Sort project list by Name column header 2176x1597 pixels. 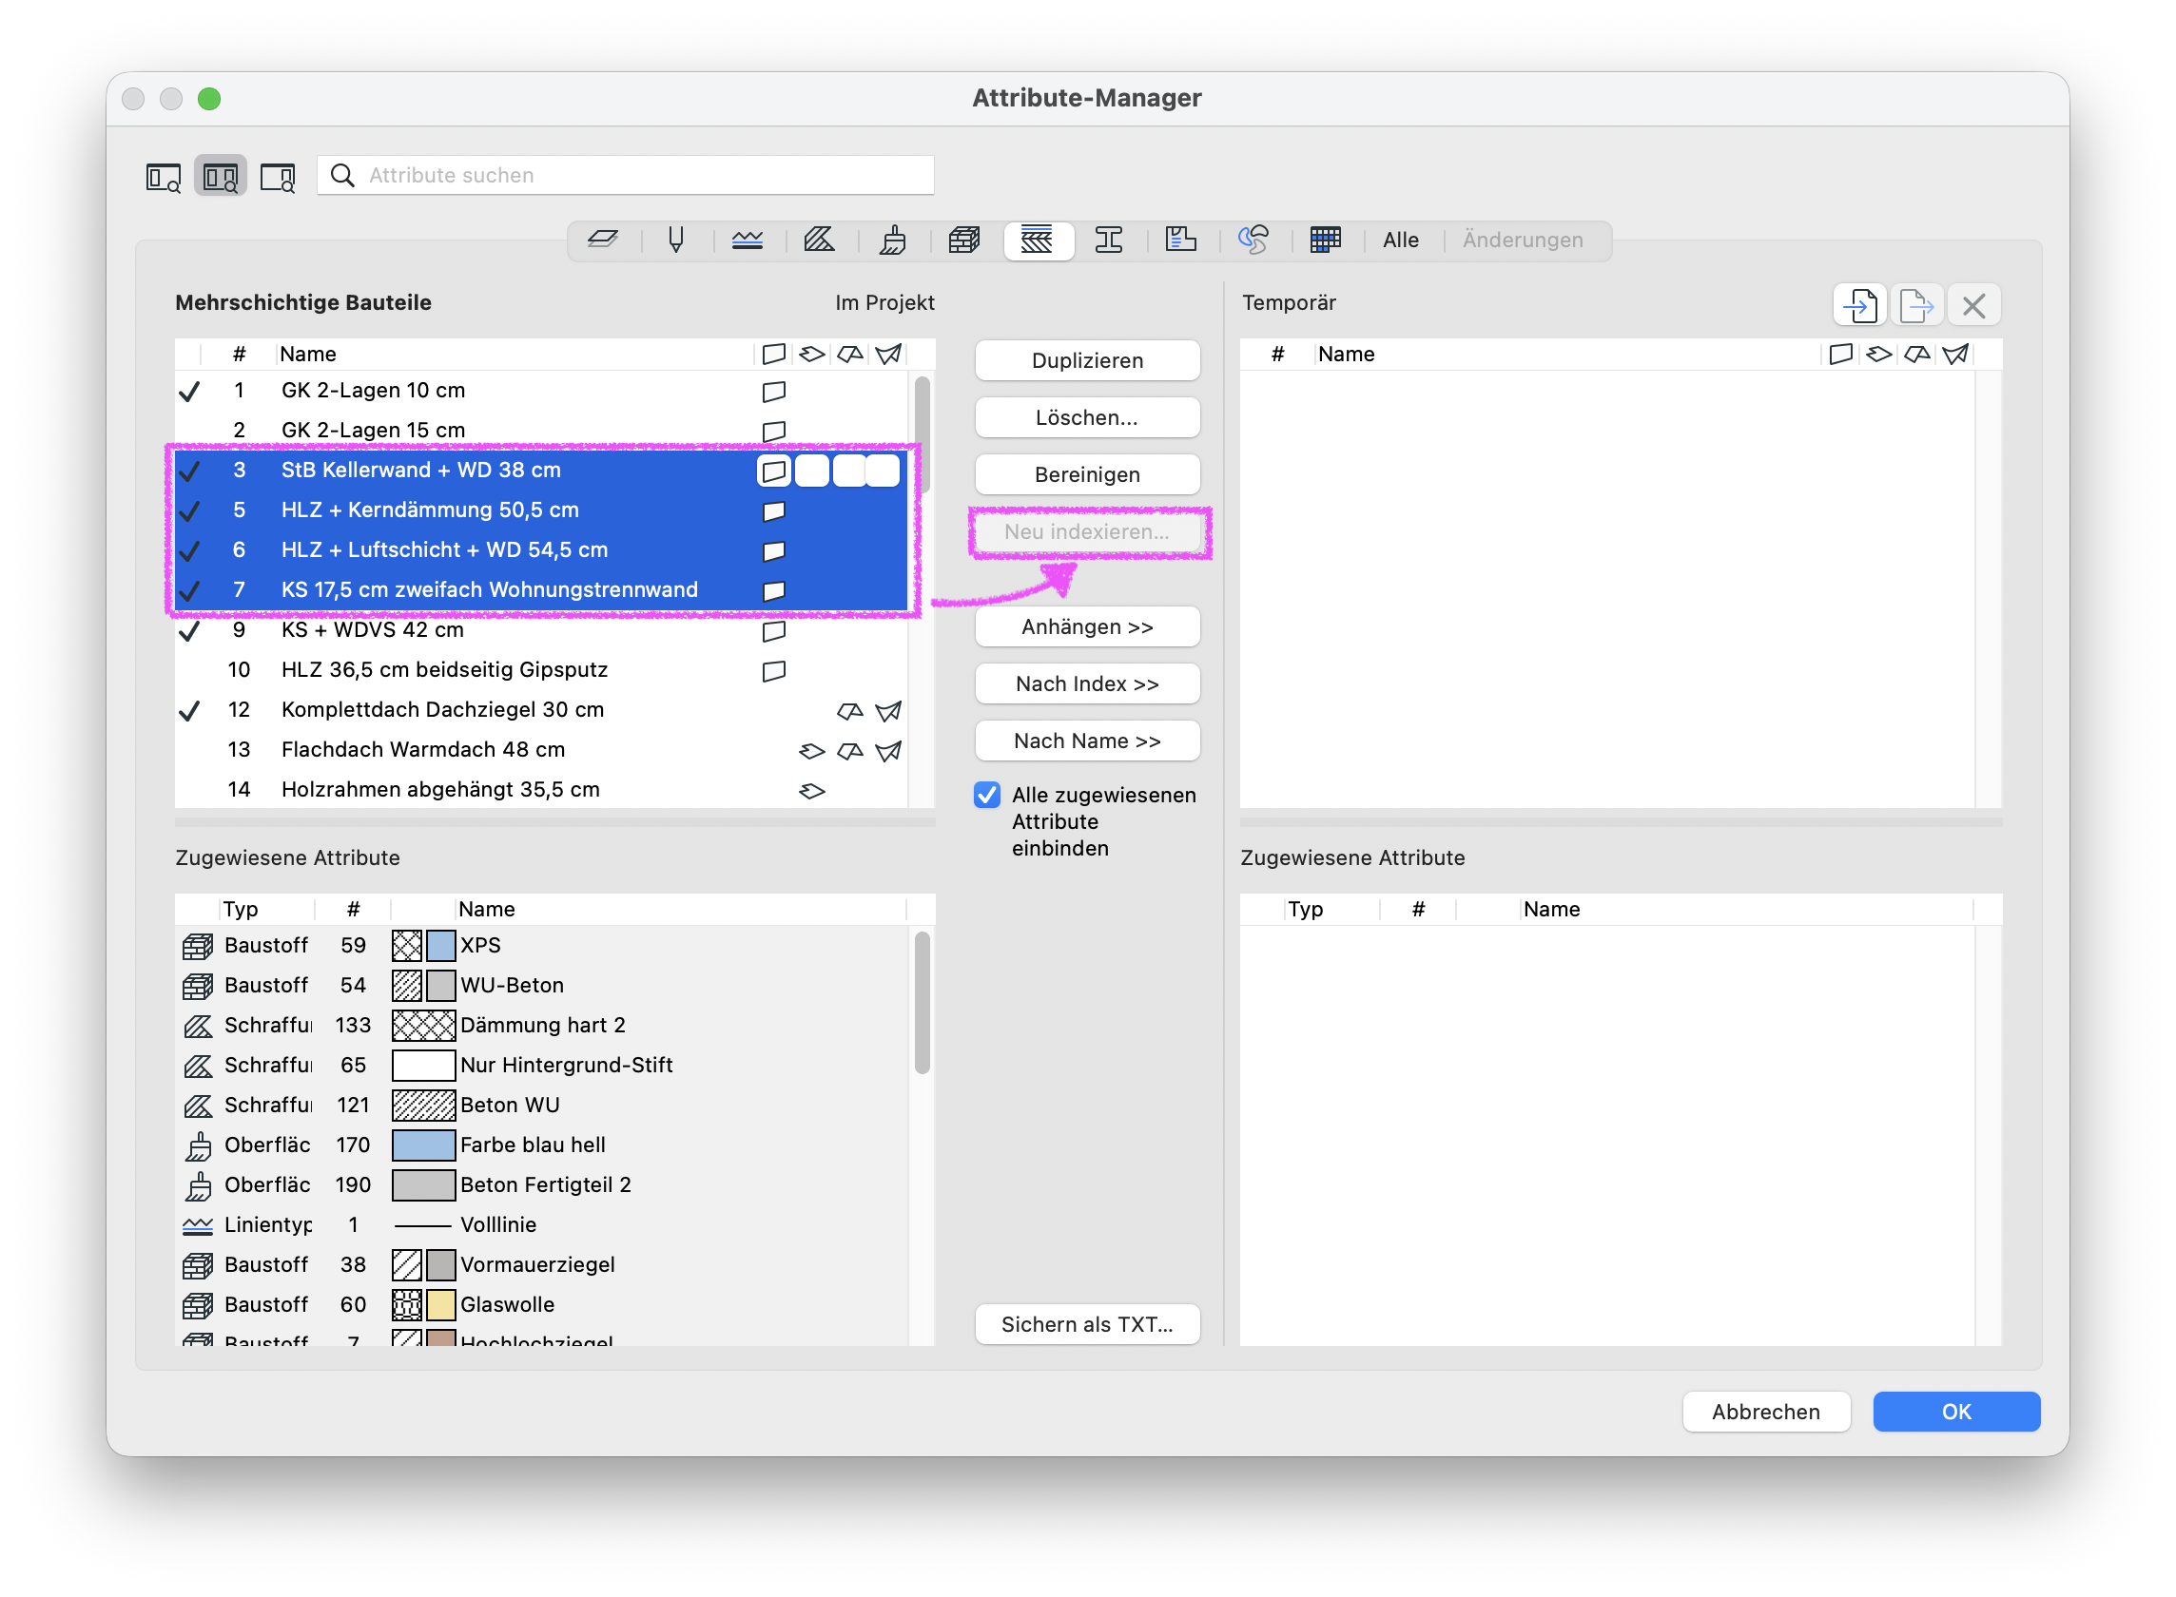(514, 354)
